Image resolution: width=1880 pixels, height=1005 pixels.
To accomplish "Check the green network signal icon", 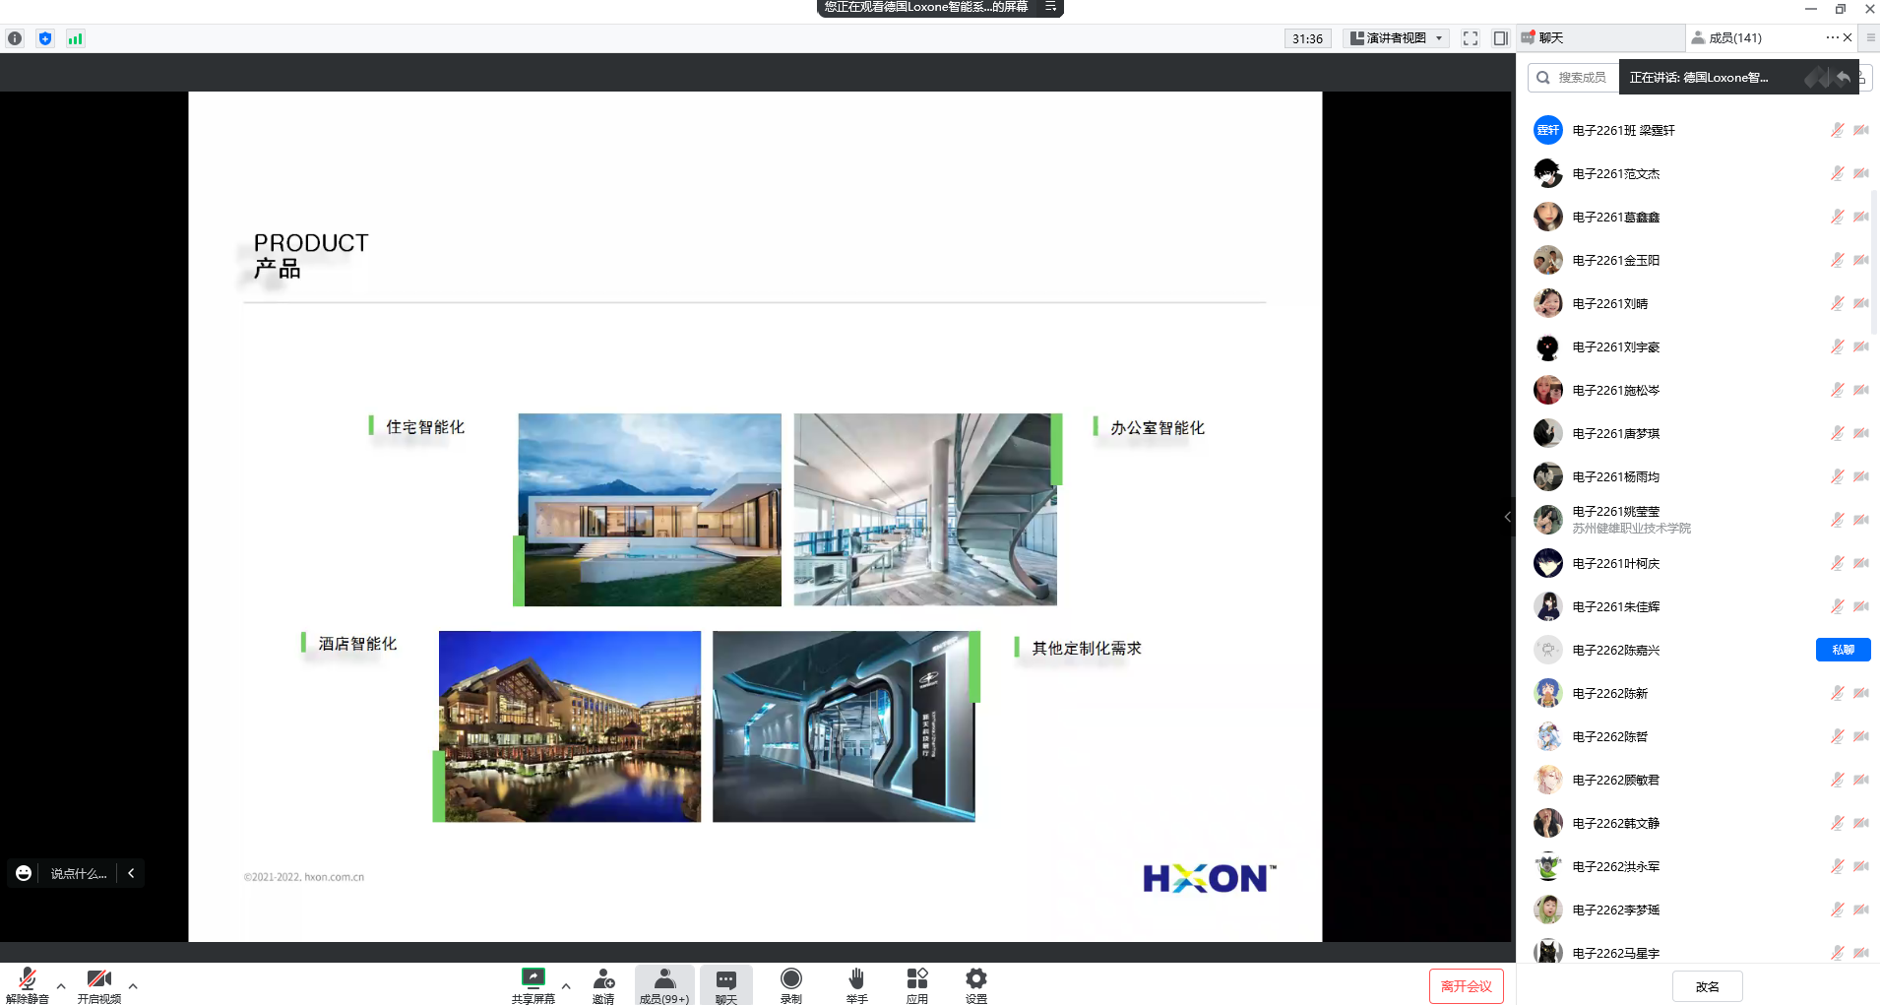I will (x=76, y=38).
